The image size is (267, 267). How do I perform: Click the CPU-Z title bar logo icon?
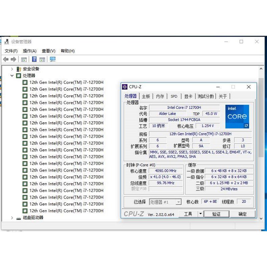pos(125,87)
